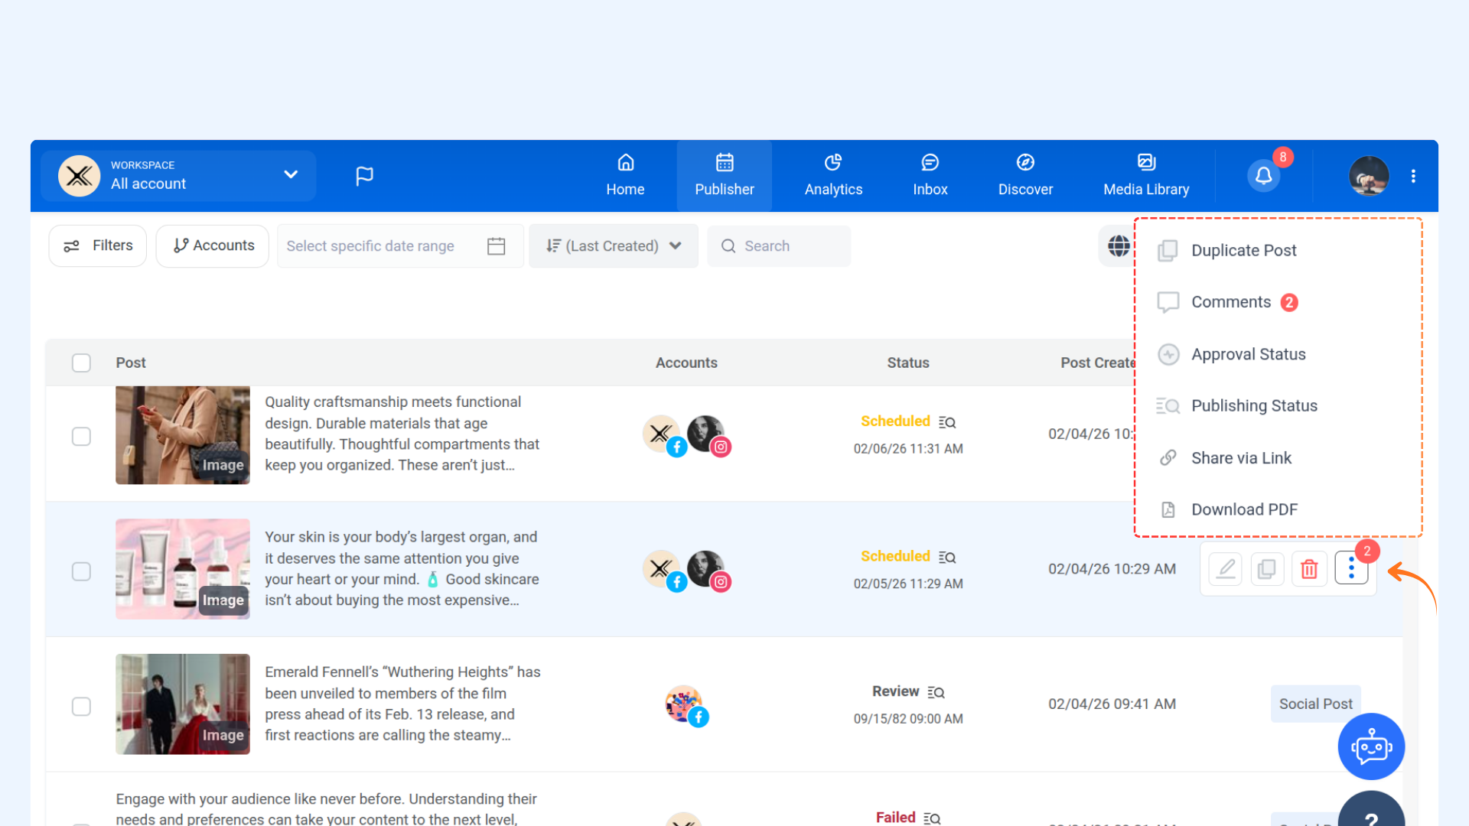Open the Last Created sort dropdown
The image size is (1469, 826).
tap(613, 246)
